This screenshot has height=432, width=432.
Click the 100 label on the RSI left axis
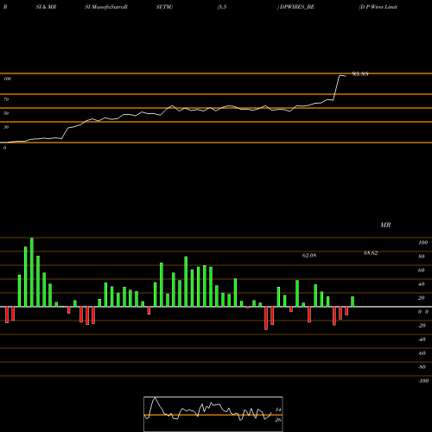pos(7,79)
